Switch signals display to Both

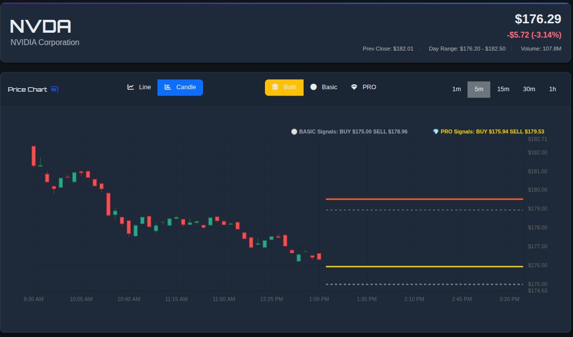point(284,87)
